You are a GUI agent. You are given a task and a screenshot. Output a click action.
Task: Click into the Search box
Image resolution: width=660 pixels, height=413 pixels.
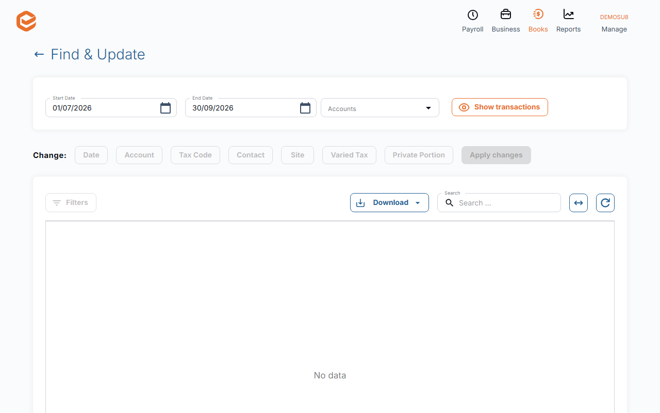[x=499, y=203]
